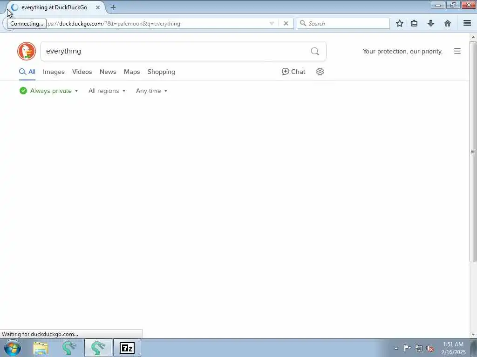Click the taskbar clock showing 1:51 AM

[x=453, y=348]
